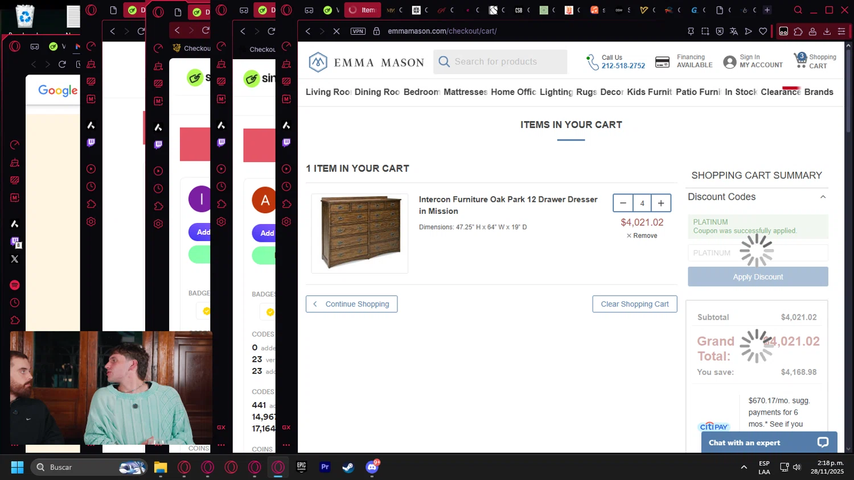The height and width of the screenshot is (480, 854).
Task: Pin the page with the pinboard icon
Action: 691,31
